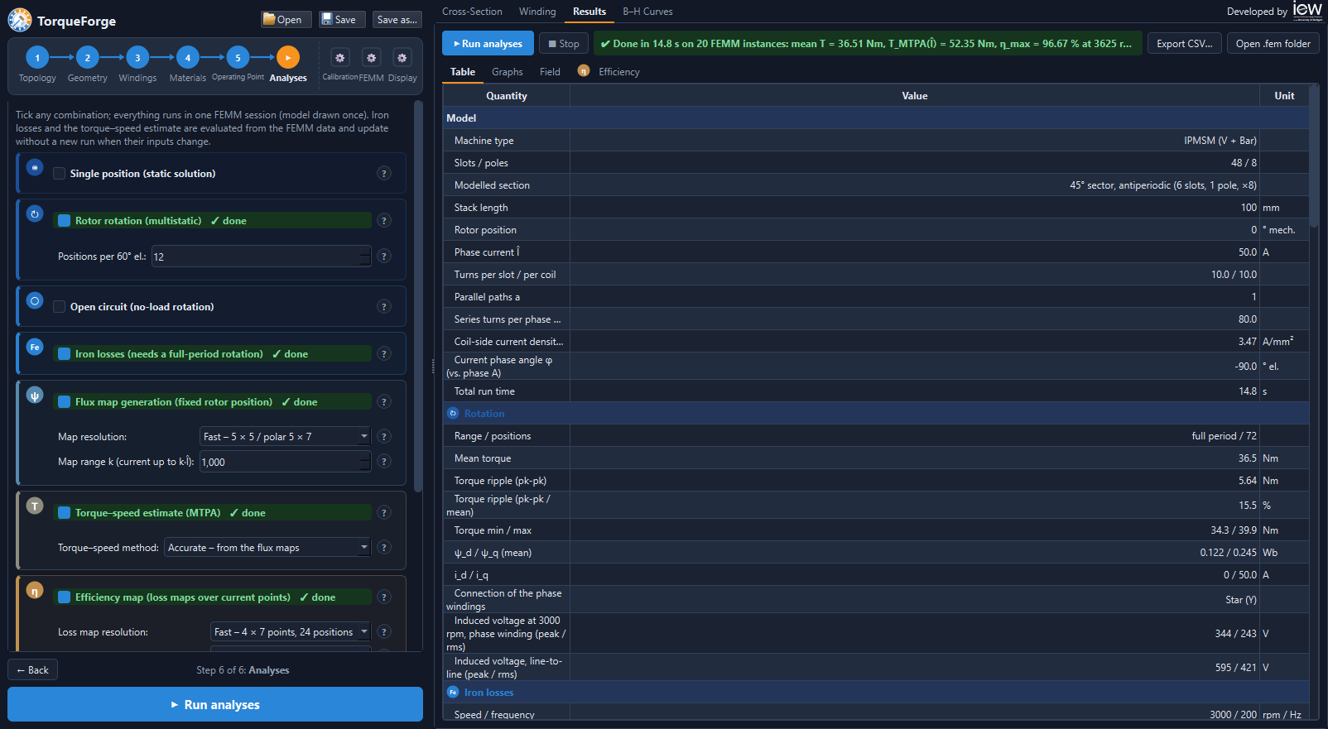Show help for Iron losses analysis
Image resolution: width=1328 pixels, height=729 pixels.
pyautogui.click(x=384, y=354)
